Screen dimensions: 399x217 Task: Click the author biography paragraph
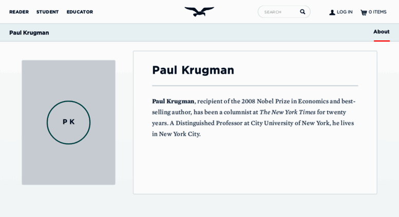tap(254, 123)
